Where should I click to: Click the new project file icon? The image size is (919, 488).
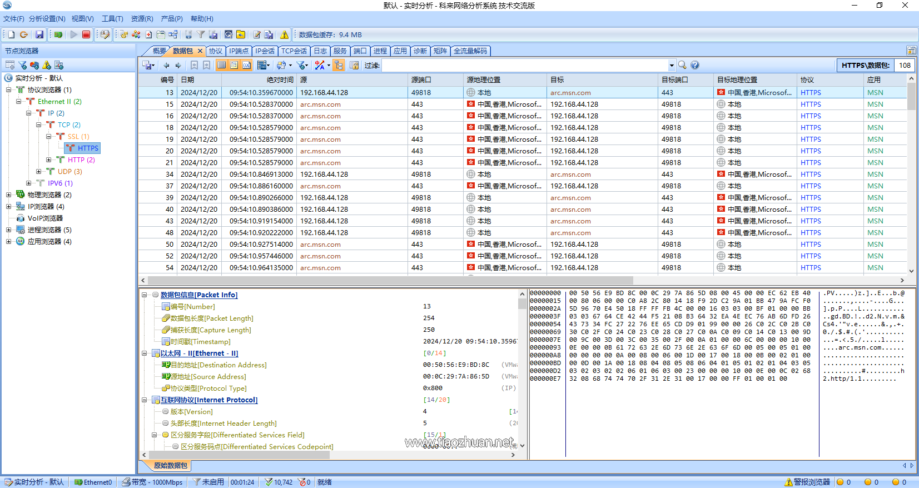(x=11, y=34)
